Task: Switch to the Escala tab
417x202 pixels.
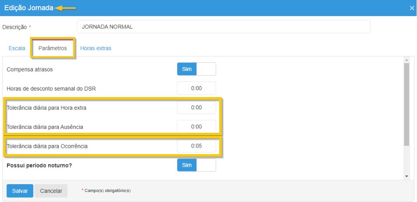Action: [17, 48]
